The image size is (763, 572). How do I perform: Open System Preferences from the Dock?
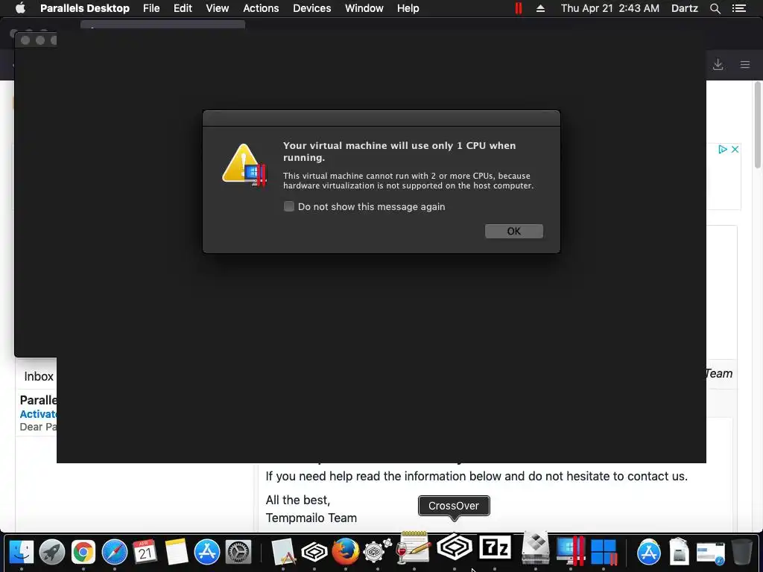click(x=238, y=552)
